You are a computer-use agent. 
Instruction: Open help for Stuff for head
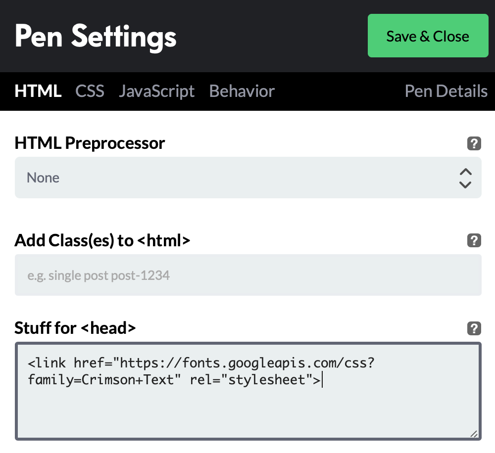474,328
